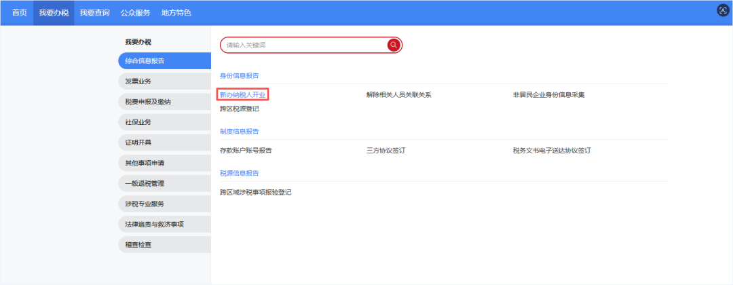Open 税务文书电子送达协议签订 link
The height and width of the screenshot is (285, 733).
552,151
